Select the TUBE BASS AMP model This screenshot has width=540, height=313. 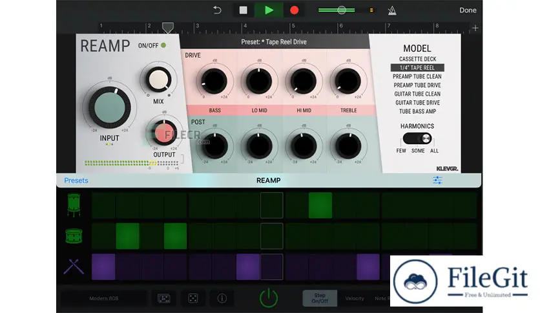click(417, 111)
